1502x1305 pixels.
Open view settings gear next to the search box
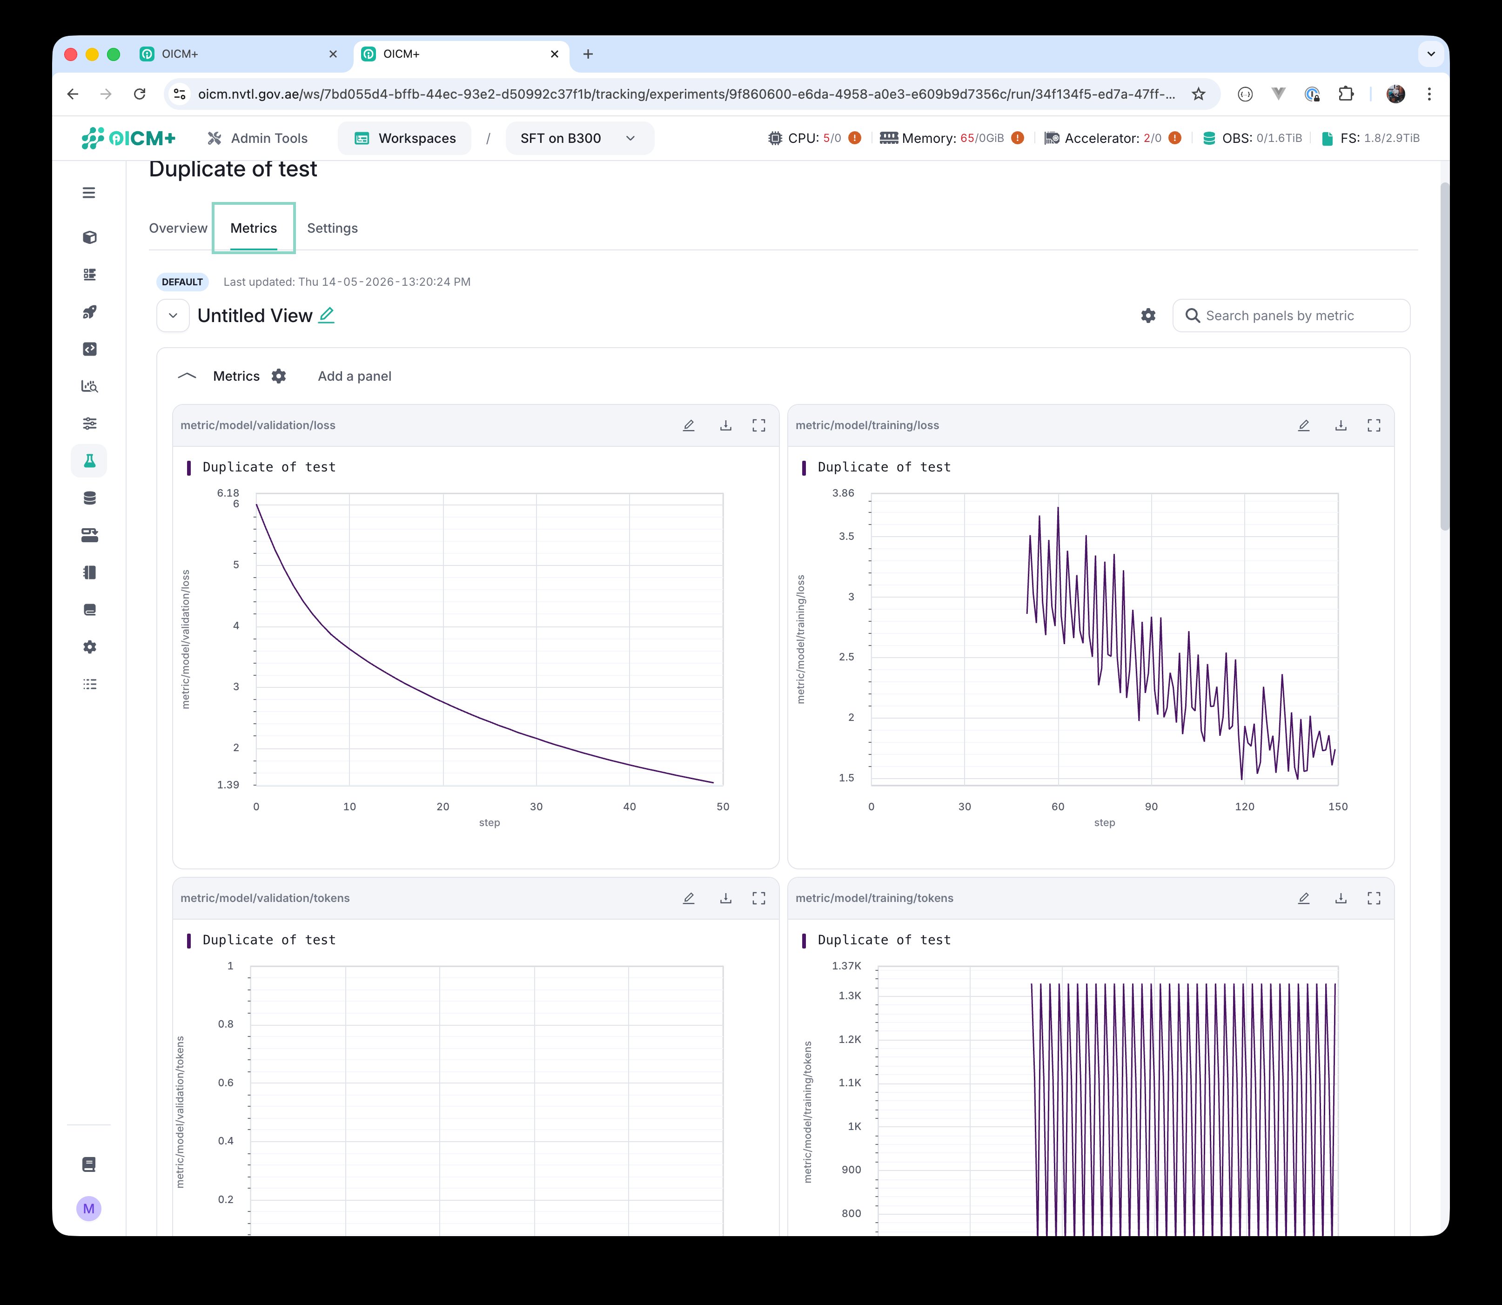1148,316
